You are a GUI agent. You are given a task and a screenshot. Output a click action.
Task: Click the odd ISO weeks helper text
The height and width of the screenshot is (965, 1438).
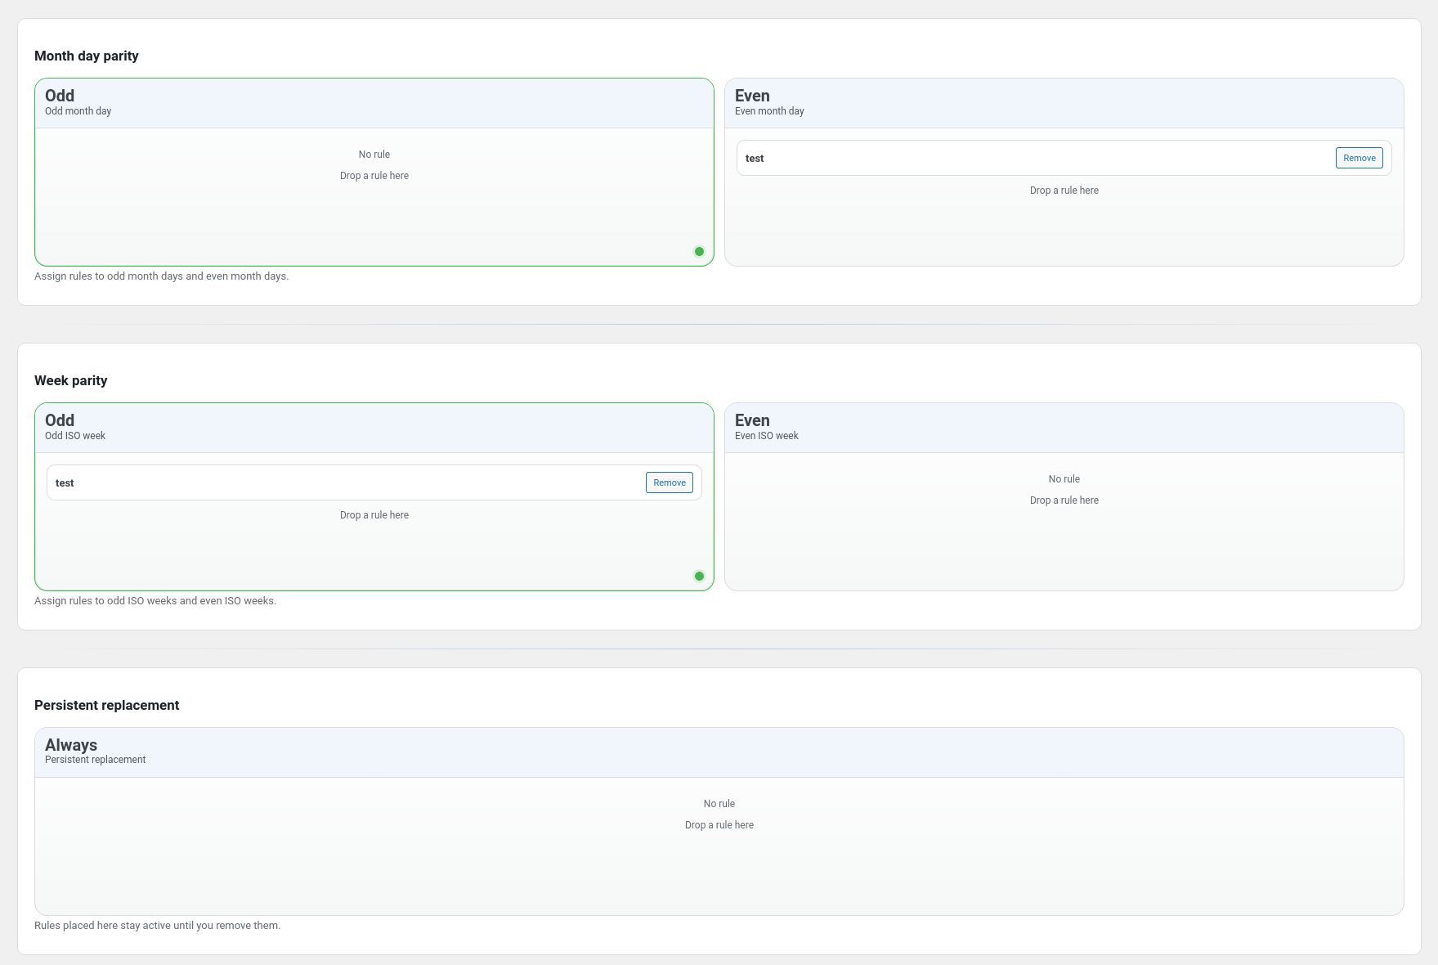(x=155, y=600)
